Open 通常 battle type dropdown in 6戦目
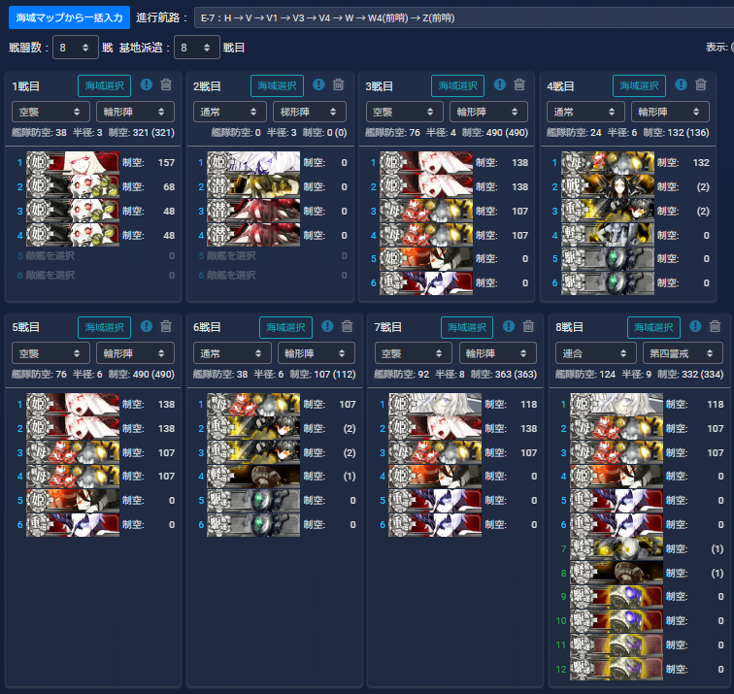This screenshot has width=734, height=694. point(232,353)
